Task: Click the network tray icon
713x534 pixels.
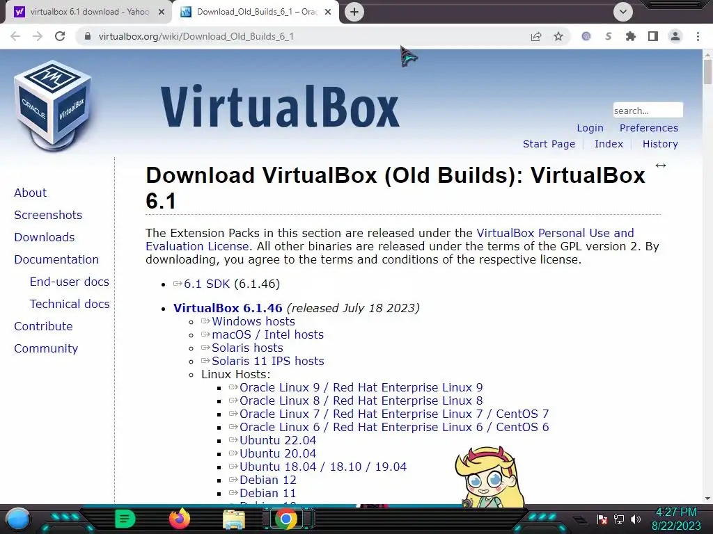Action: 618,519
